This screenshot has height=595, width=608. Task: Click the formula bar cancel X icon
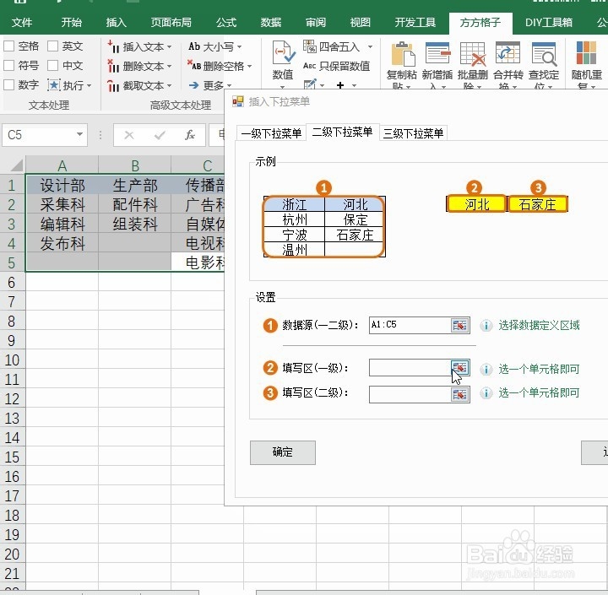[x=129, y=135]
